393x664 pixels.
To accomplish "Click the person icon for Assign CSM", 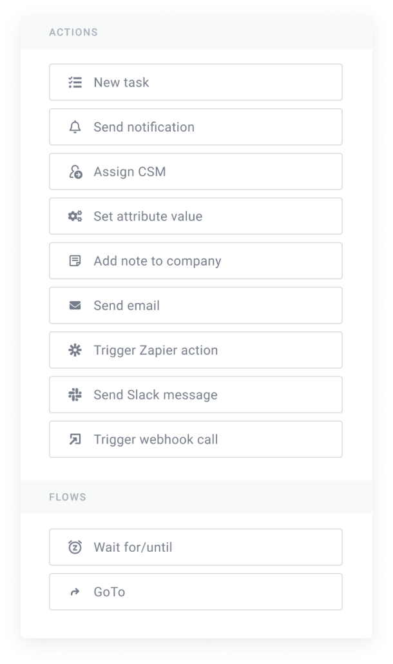I will [x=75, y=171].
